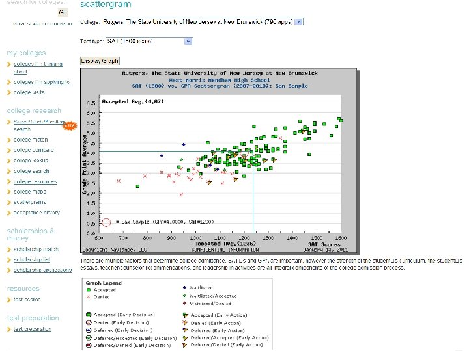Open college maps link
Image resolution: width=469 pixels, height=351 pixels.
[30, 192]
